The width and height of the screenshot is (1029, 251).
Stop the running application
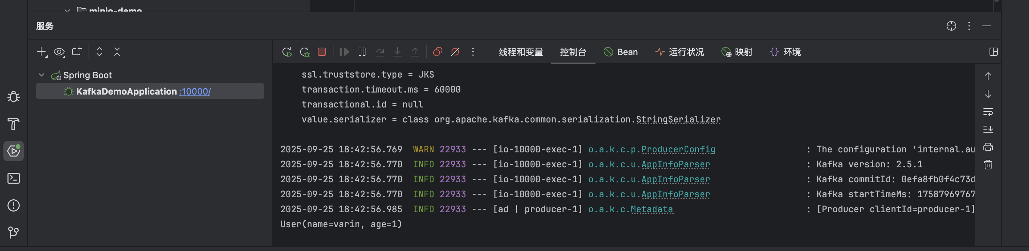pyautogui.click(x=322, y=52)
